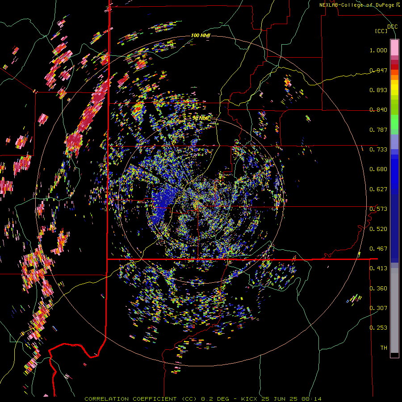Select the 0.360 scale value
The image size is (402, 402).
pos(378,288)
